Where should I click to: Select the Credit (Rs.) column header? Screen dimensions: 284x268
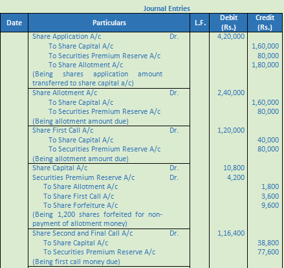tap(265, 23)
